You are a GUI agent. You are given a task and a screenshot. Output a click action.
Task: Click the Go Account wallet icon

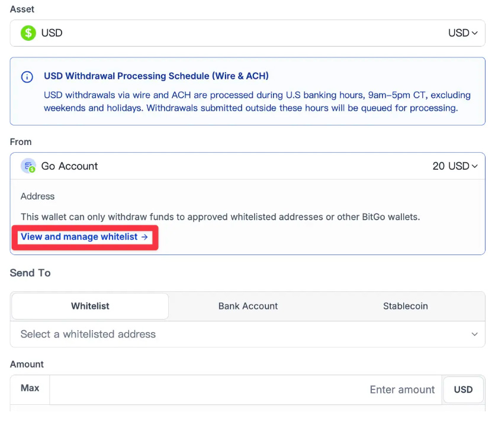click(x=28, y=166)
